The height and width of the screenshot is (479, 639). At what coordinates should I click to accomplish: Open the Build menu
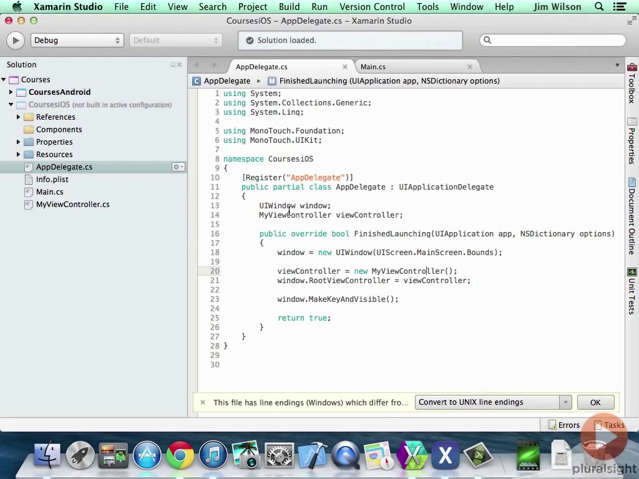290,7
